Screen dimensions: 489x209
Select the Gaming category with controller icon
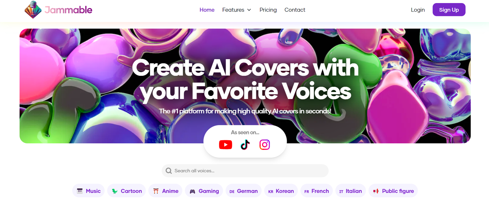204,191
